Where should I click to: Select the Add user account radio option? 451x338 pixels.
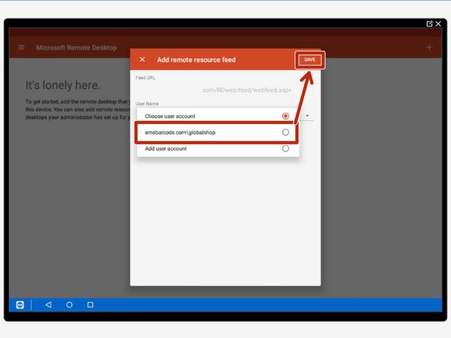[286, 148]
